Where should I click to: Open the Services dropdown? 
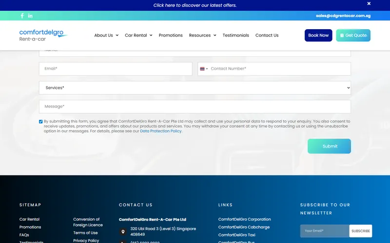click(195, 88)
